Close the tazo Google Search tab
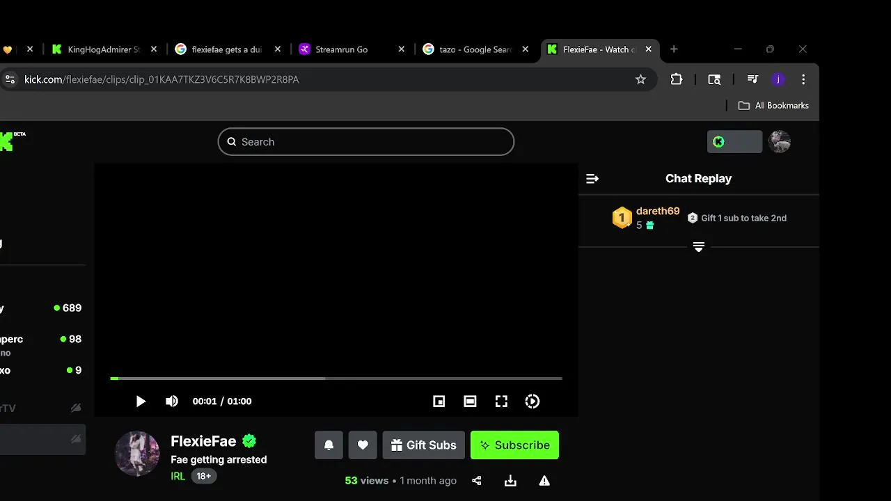This screenshot has height=501, width=891. coord(526,49)
